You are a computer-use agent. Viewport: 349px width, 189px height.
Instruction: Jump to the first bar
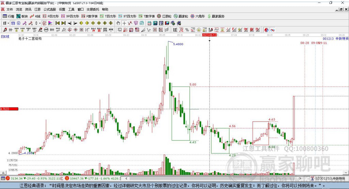tap(57, 23)
